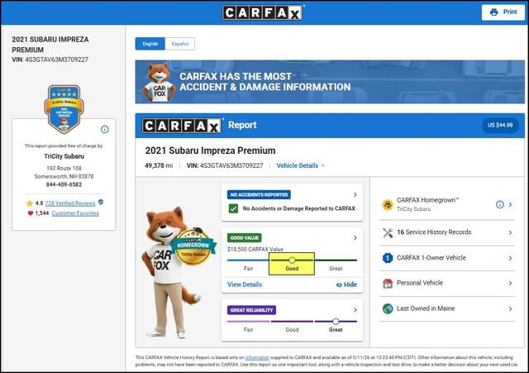Image resolution: width=529 pixels, height=373 pixels.
Task: Click $18,500 CARFAX Value text
Action: tap(255, 249)
